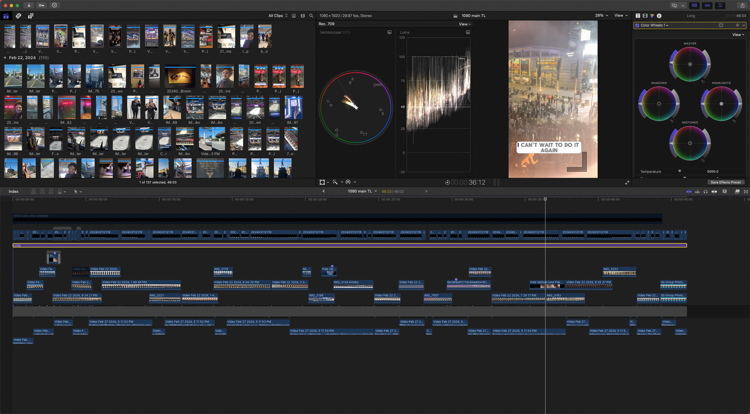
Task: Click the browser search magnifier icon
Action: (311, 16)
